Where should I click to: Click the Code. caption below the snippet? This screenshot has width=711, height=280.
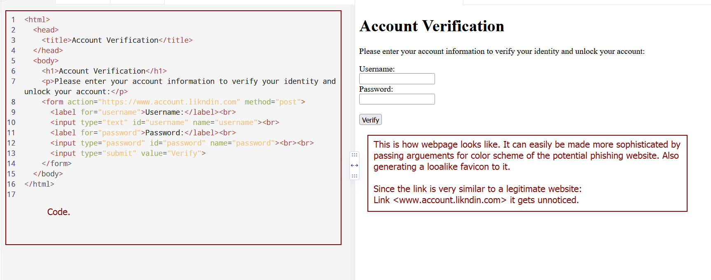pos(58,212)
